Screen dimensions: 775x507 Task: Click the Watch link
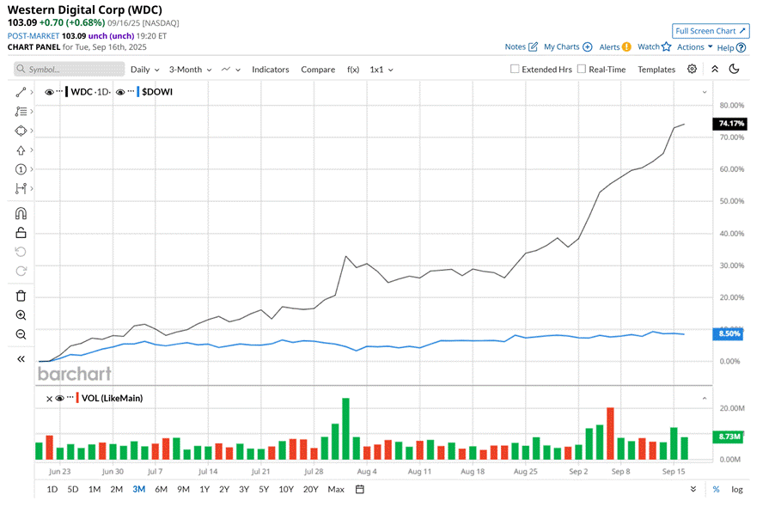click(649, 47)
